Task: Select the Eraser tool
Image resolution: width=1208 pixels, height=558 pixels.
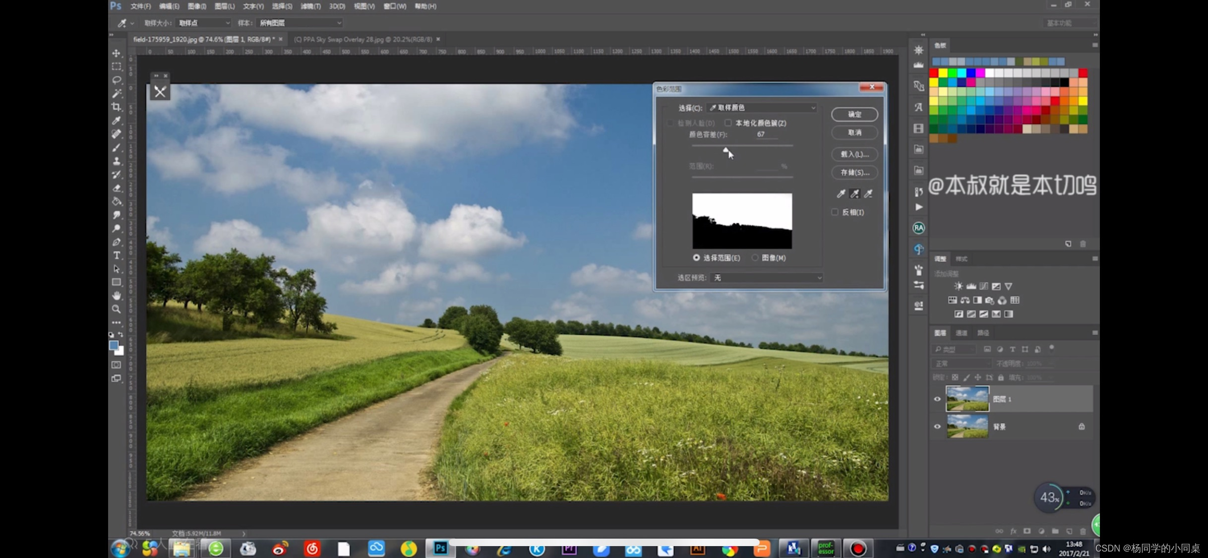Action: (117, 188)
